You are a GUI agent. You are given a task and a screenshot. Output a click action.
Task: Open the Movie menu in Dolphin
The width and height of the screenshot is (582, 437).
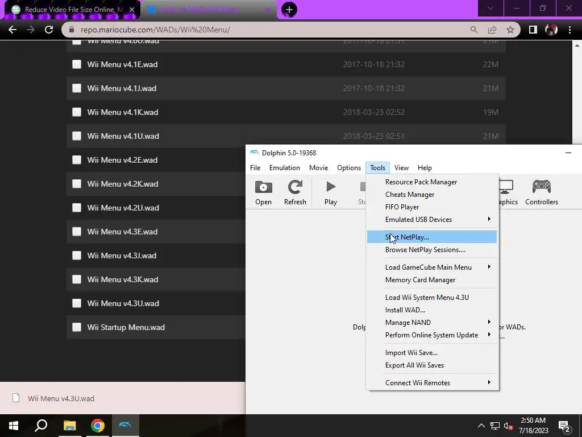318,168
